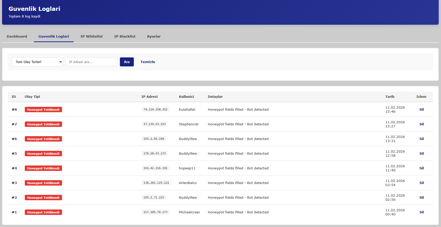Click ID #3 cell
441x227 pixels.
coord(14,183)
